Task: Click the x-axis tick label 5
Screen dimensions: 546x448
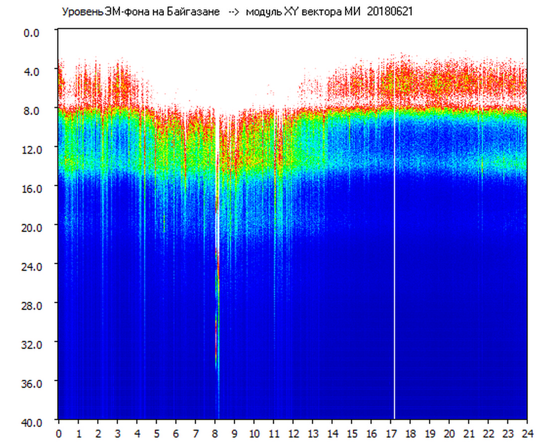Action: coord(156,433)
